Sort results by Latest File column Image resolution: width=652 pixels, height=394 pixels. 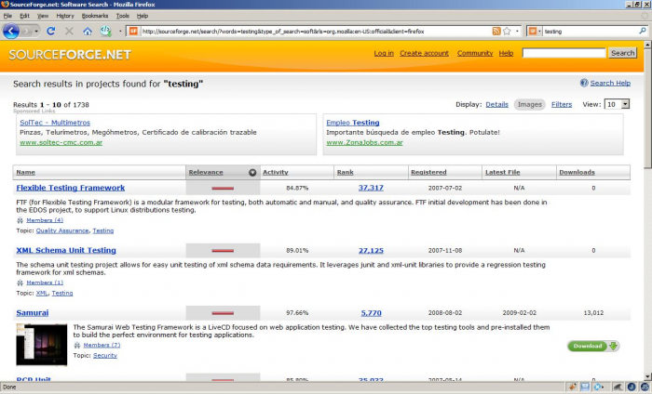pos(502,172)
